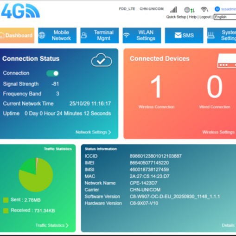Click the Wireless Connection label
The width and height of the screenshot is (236, 236).
[156, 107]
